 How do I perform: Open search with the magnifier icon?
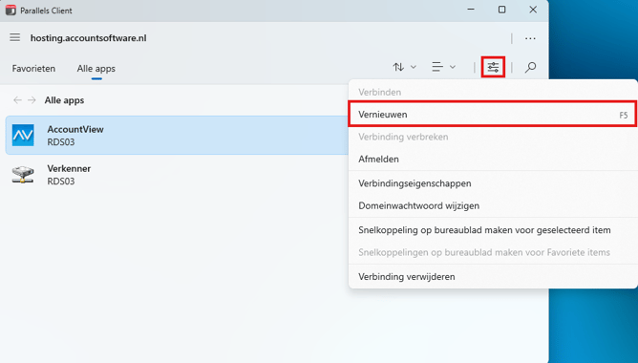click(530, 67)
